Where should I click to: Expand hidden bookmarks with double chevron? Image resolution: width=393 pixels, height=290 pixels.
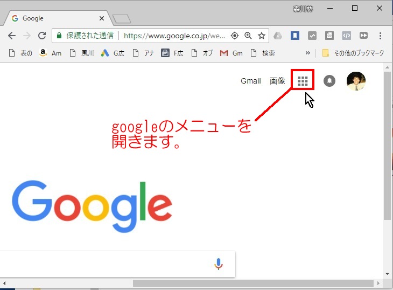coord(308,53)
